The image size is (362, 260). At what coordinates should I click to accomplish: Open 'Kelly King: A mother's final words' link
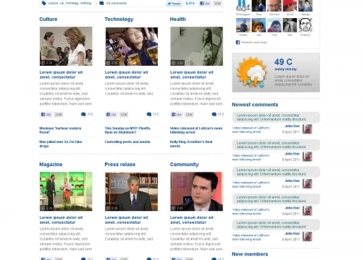click(x=191, y=144)
